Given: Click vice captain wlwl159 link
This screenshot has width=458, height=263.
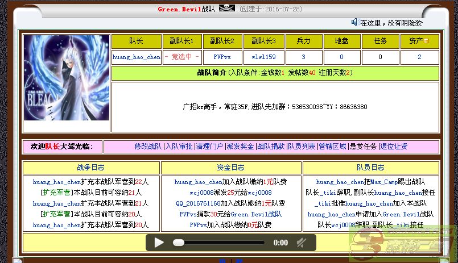Looking at the screenshot, I should (x=263, y=57).
